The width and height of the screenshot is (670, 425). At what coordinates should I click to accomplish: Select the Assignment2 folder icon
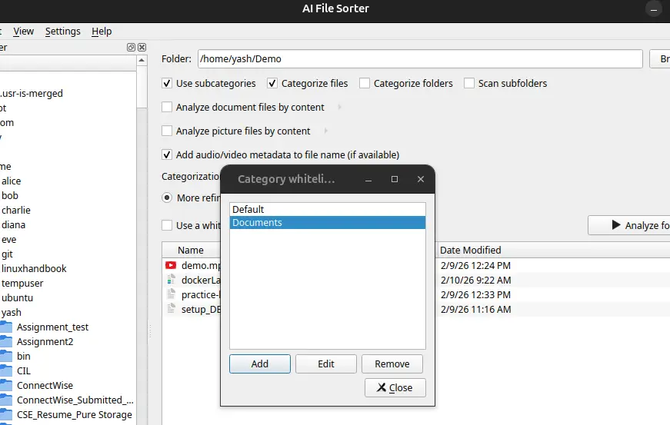pyautogui.click(x=6, y=341)
